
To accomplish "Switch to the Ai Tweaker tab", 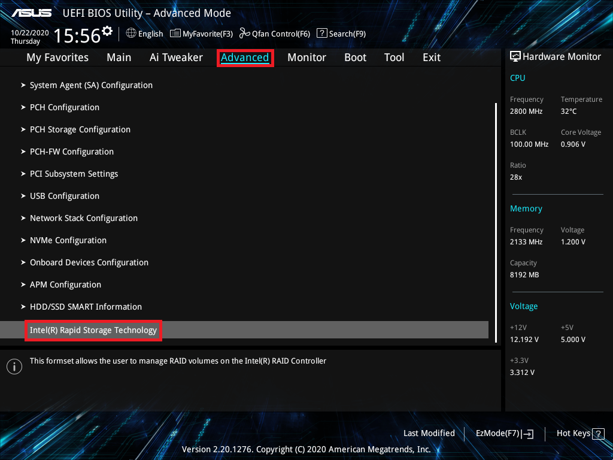I will pyautogui.click(x=176, y=57).
